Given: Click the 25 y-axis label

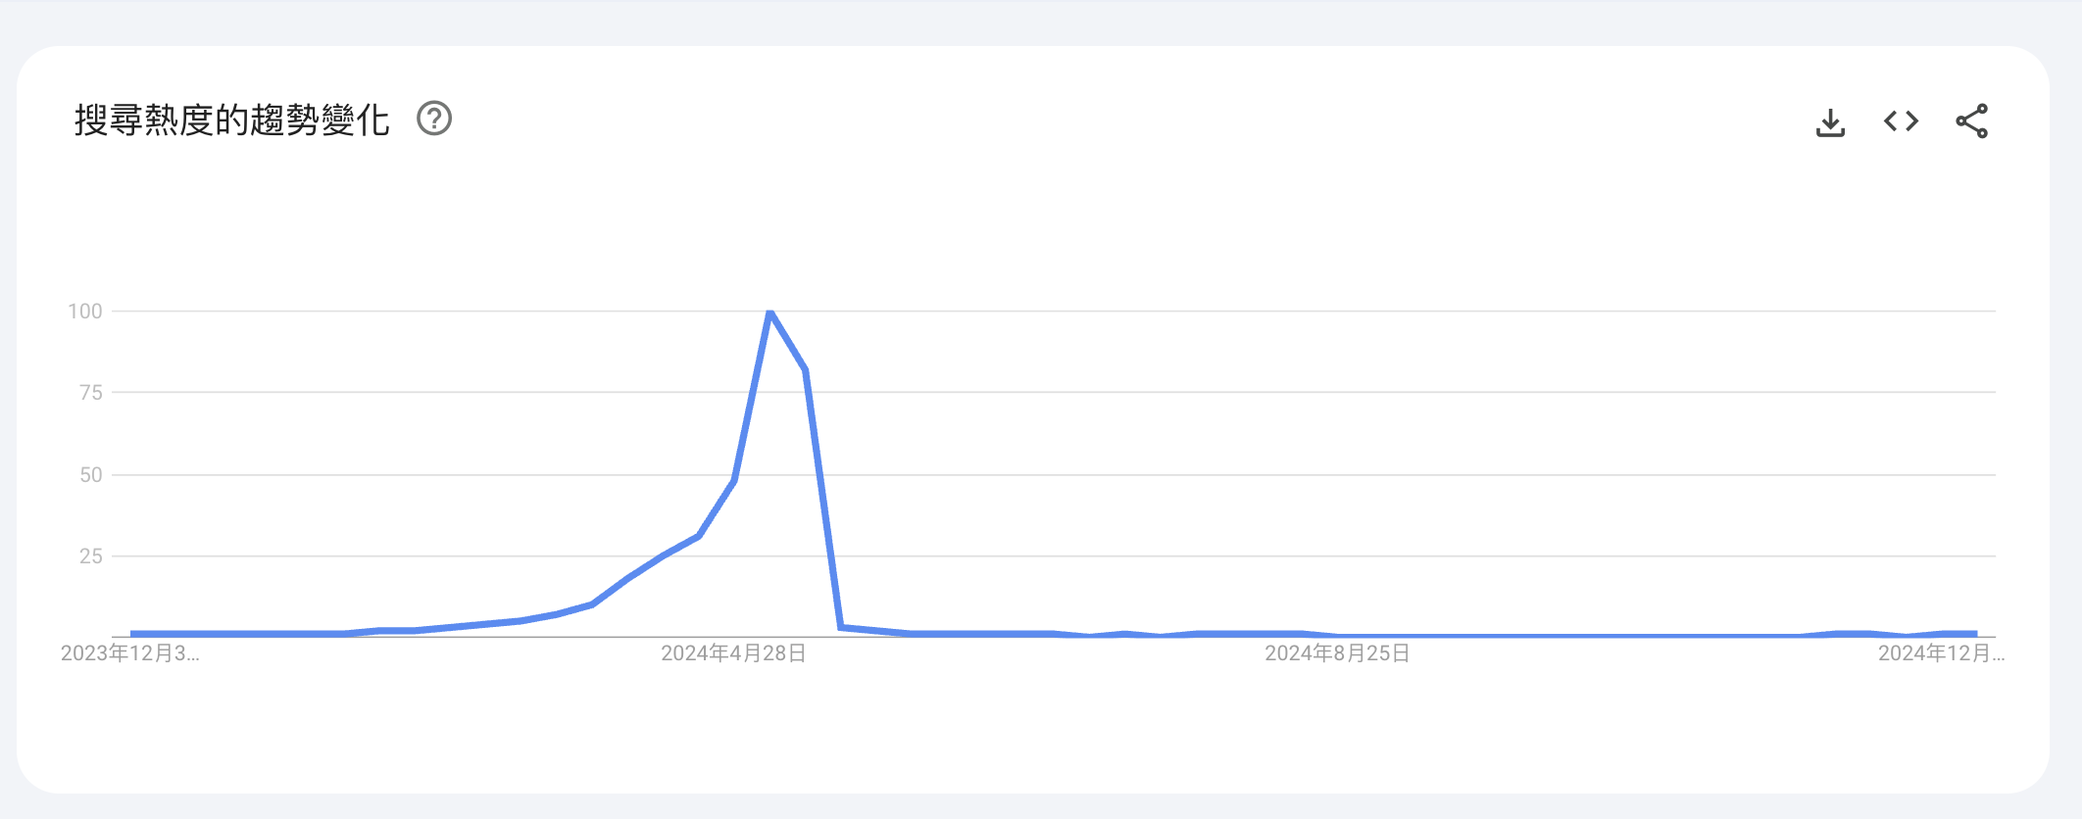Looking at the screenshot, I should coord(91,556).
